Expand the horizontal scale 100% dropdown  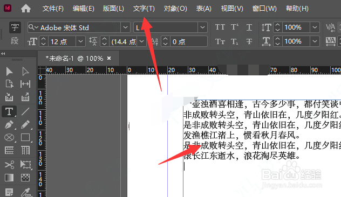tap(315, 41)
